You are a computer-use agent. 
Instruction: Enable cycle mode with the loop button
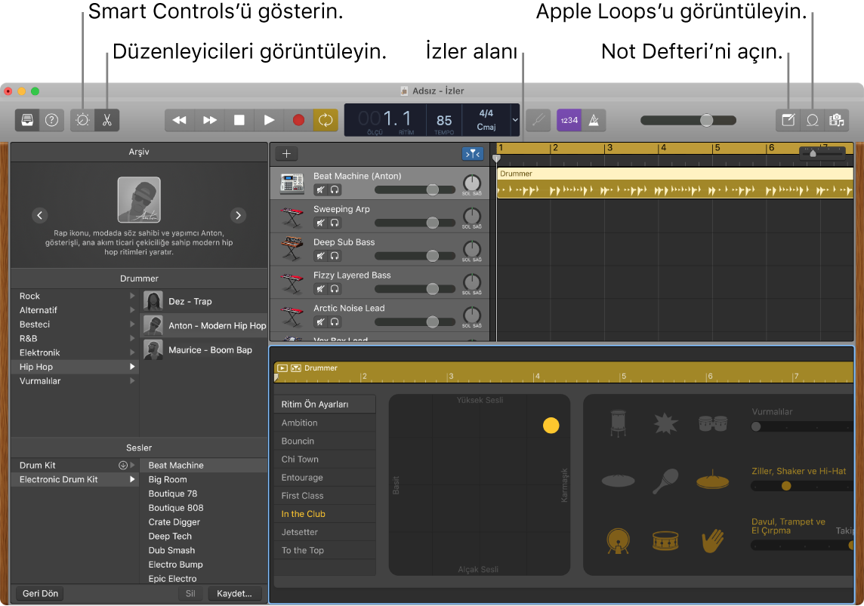click(x=326, y=119)
